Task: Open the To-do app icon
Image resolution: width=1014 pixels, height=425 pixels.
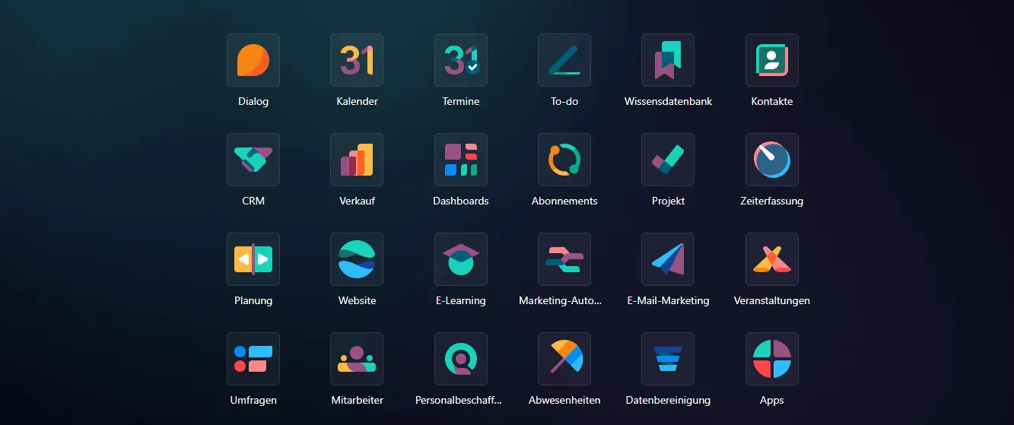Action: (x=564, y=60)
